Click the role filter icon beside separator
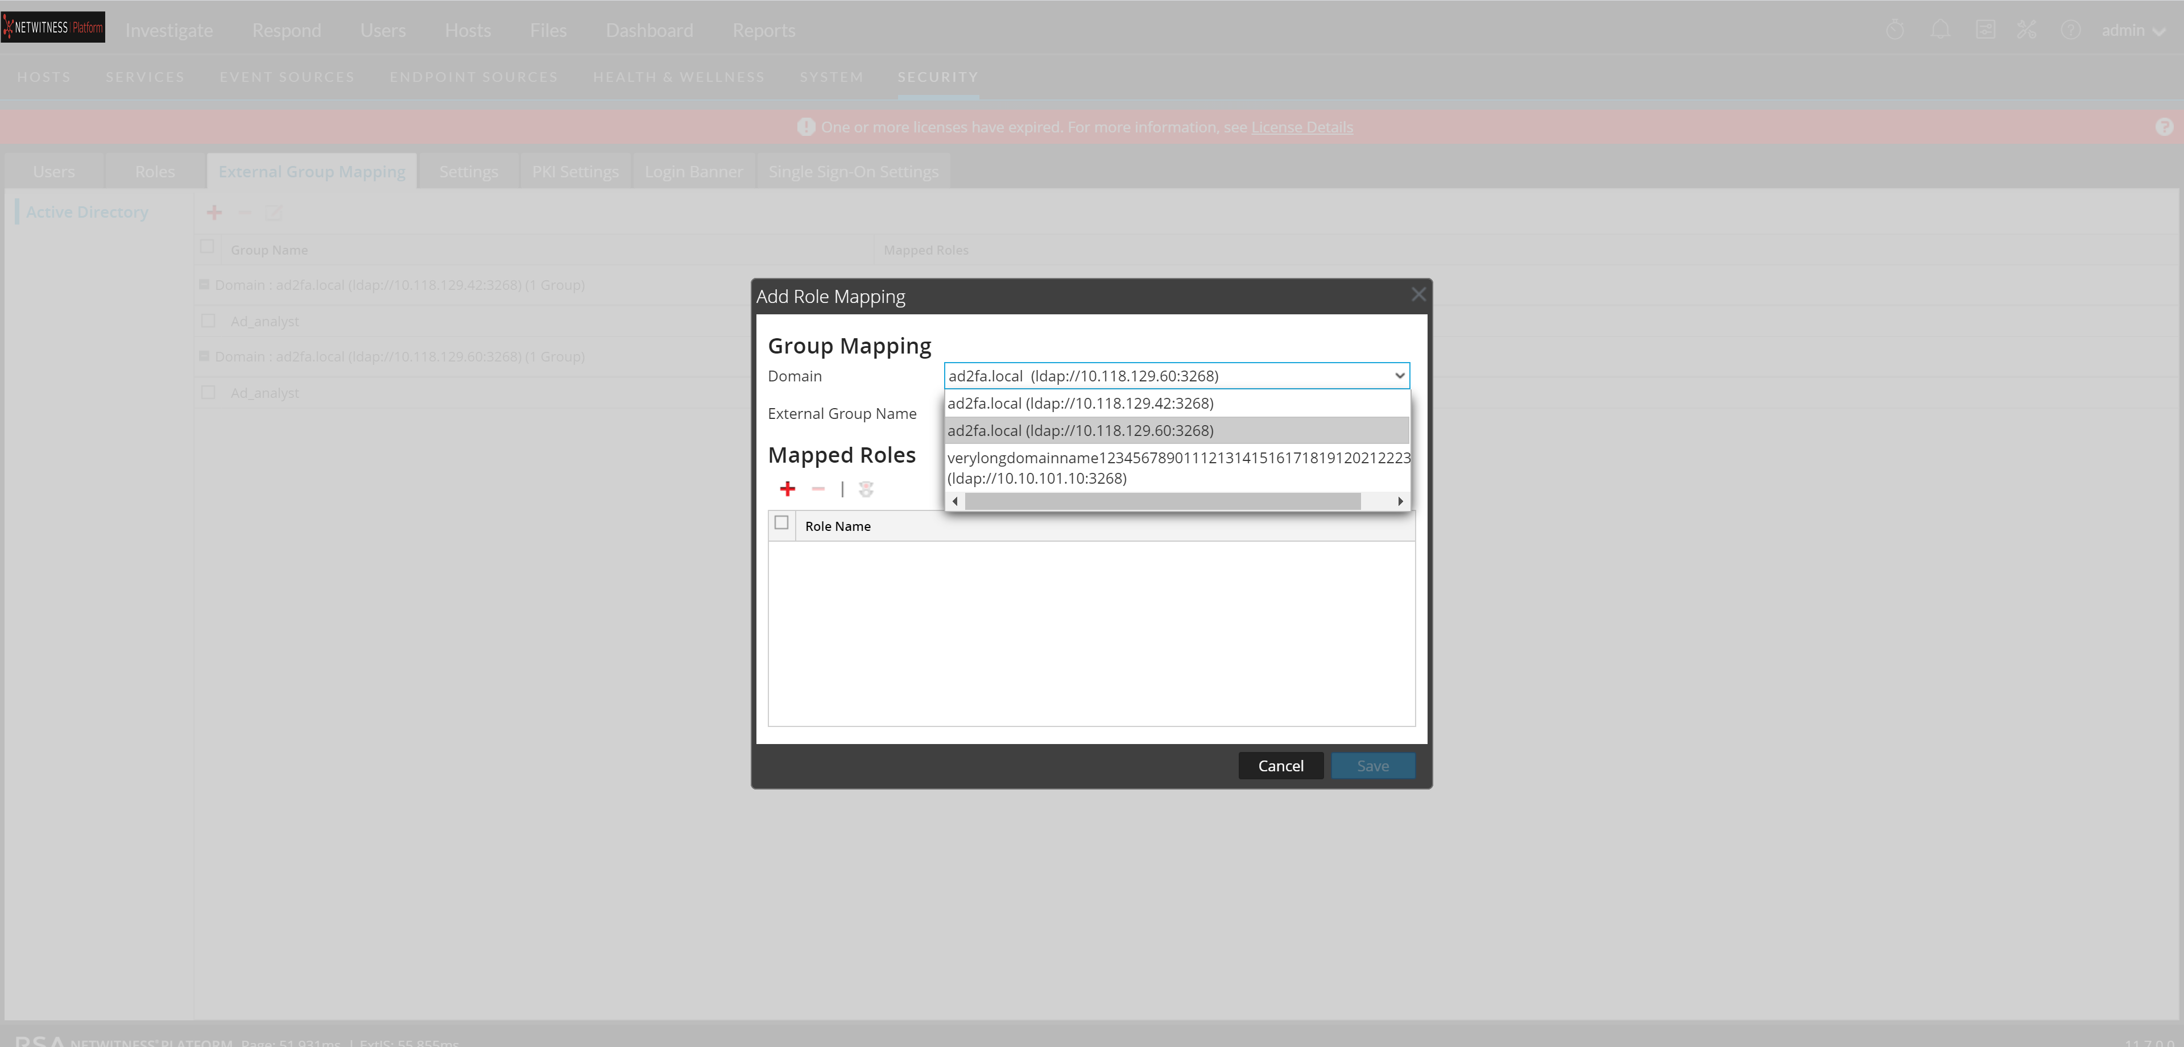2184x1047 pixels. tap(866, 489)
